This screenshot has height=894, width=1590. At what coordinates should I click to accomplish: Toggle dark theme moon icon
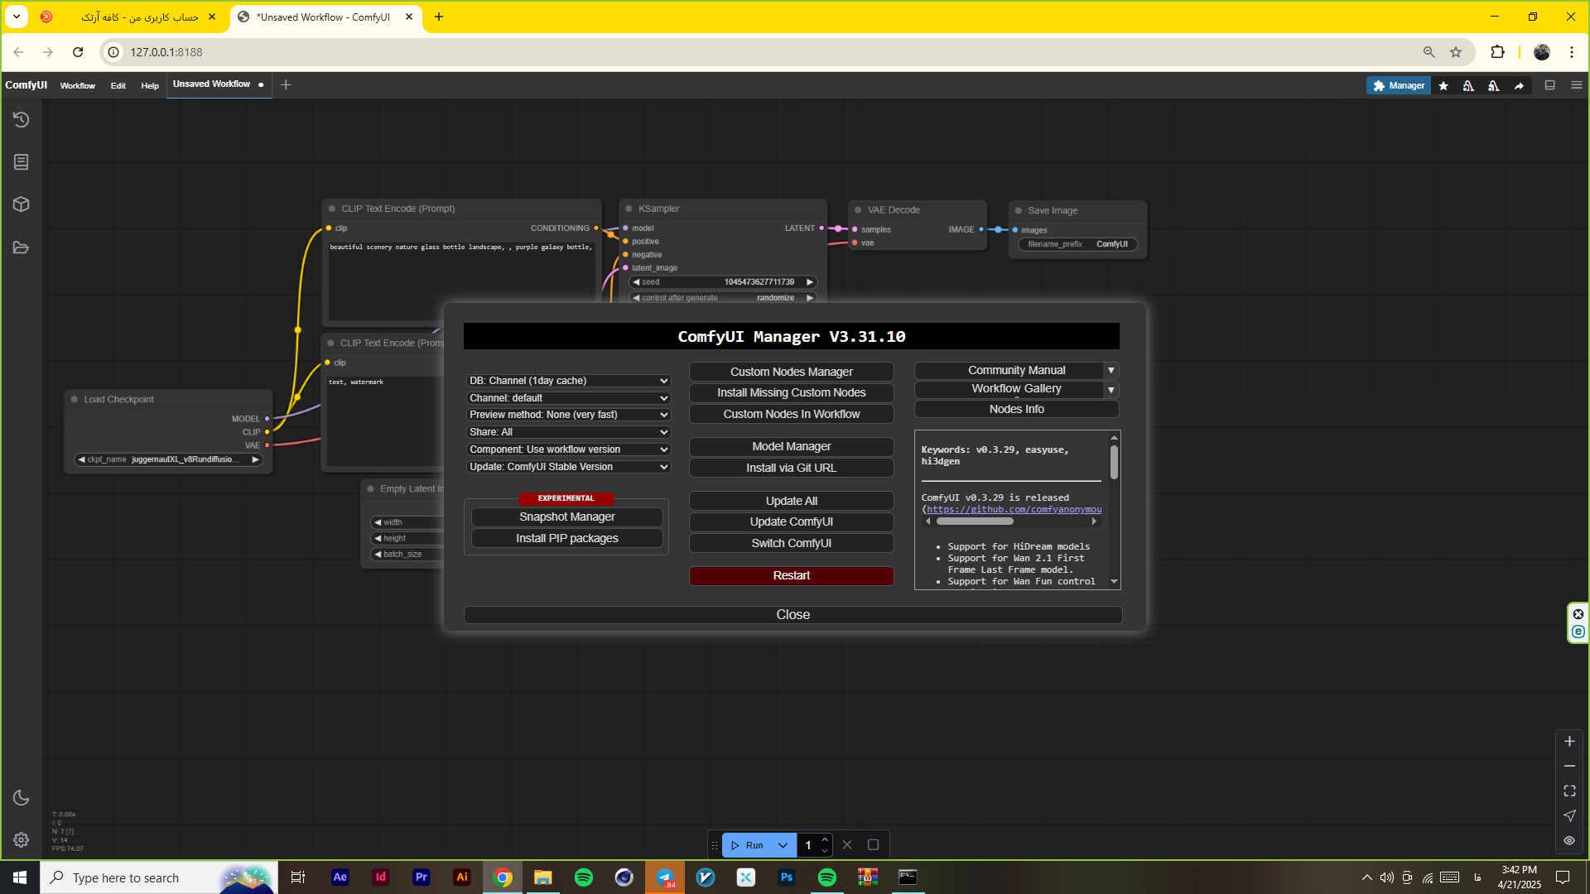coord(22,798)
